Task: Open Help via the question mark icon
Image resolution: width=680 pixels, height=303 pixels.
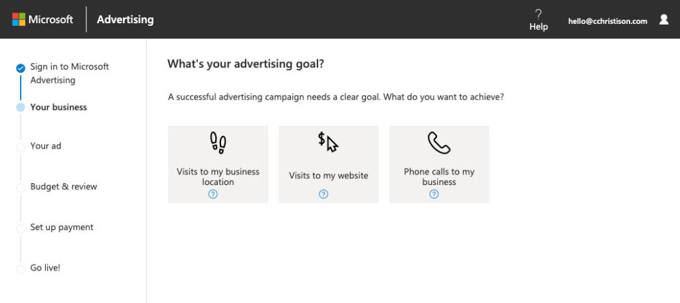Action: click(539, 13)
